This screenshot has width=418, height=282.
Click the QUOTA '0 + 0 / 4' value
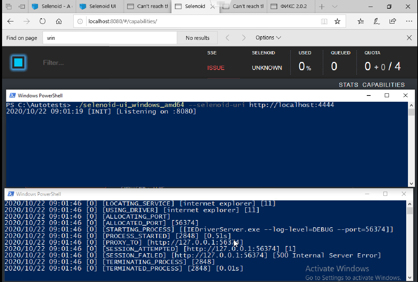(383, 66)
